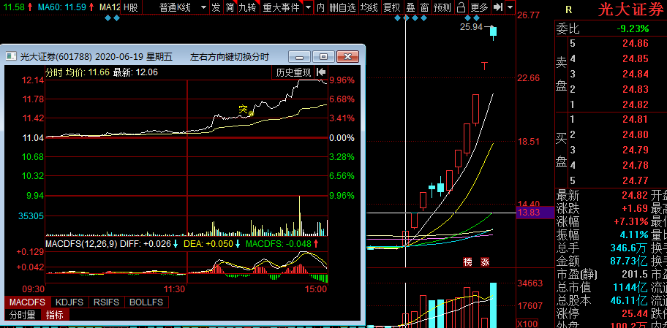Image resolution: width=667 pixels, height=328 pixels.
Task: Click the 重大事件 toolbar button
Action: [281, 7]
